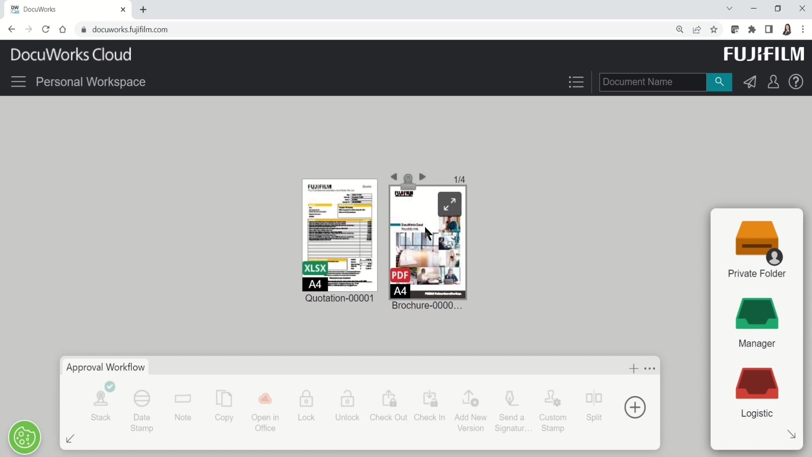Add a tool with the circled plus
Screen dimensions: 812x457
(635, 407)
